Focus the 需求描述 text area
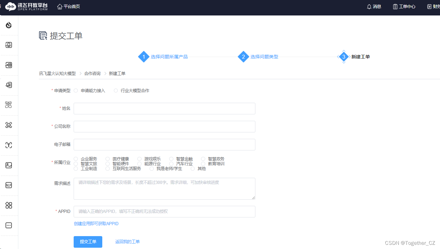The width and height of the screenshot is (440, 249). click(164, 189)
